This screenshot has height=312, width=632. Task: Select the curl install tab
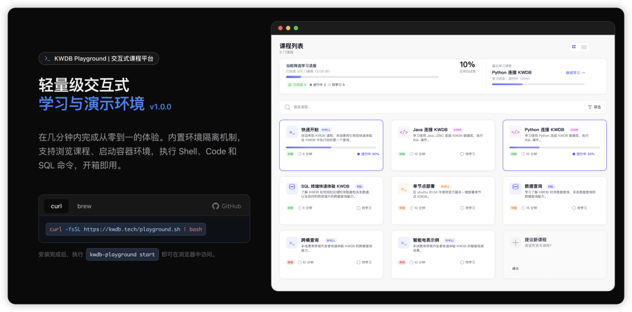[x=56, y=206]
